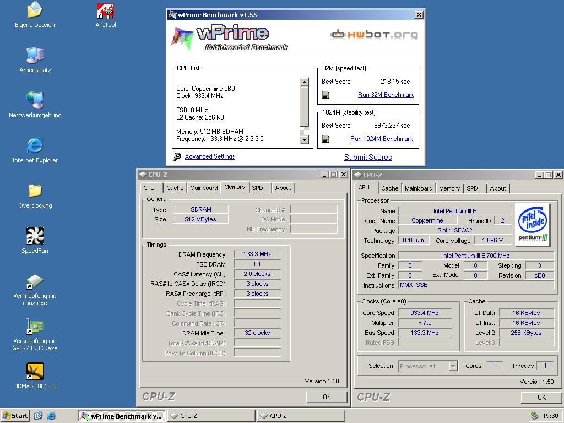Click memory Size value 512 MBytes
This screenshot has width=564, height=423.
point(200,219)
